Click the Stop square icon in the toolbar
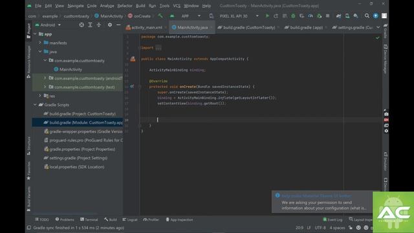 [x=328, y=16]
